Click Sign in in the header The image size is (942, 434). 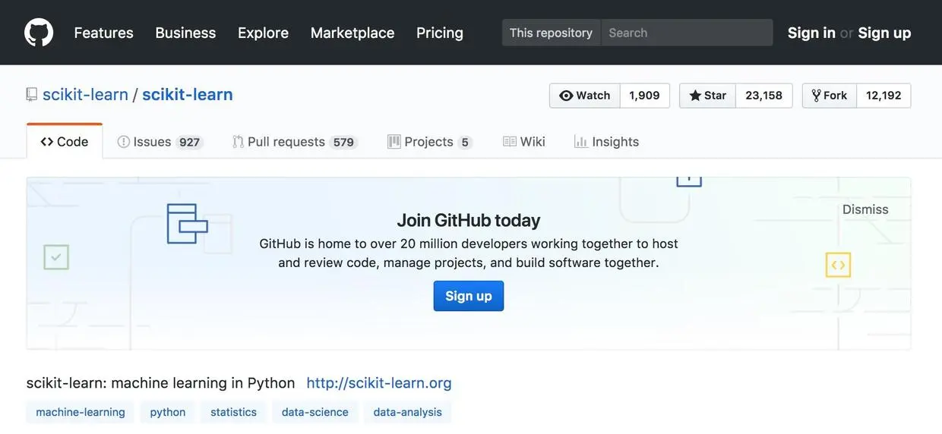811,33
